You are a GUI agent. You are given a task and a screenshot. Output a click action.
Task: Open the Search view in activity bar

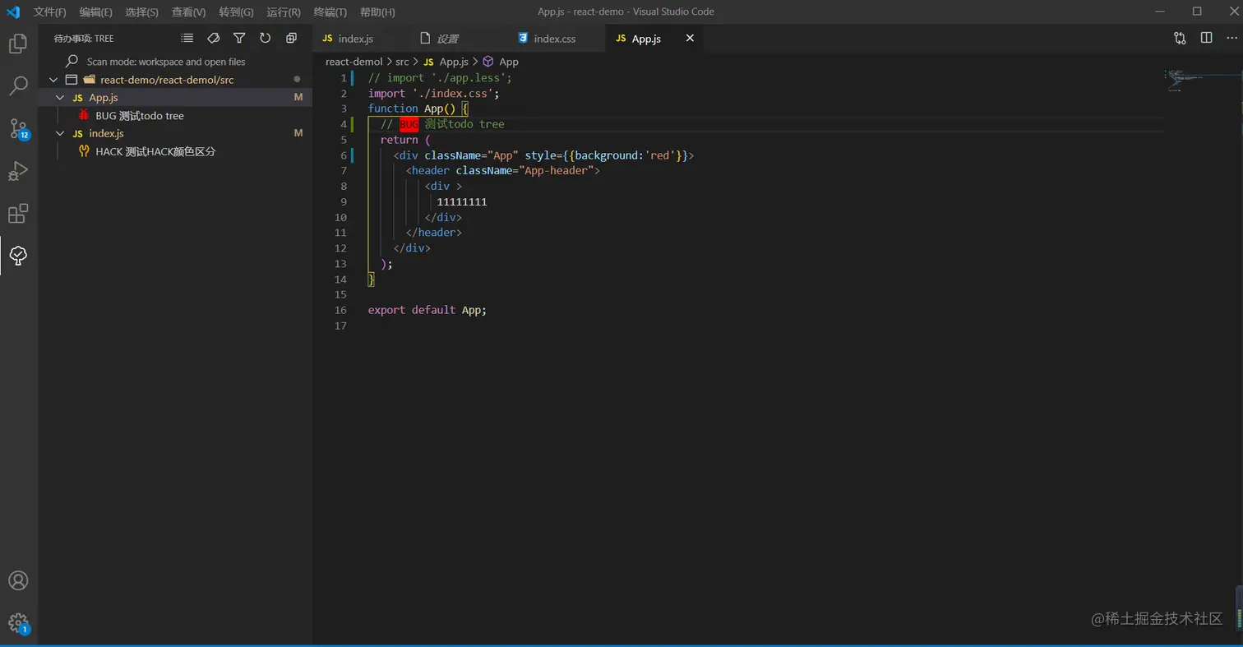18,85
